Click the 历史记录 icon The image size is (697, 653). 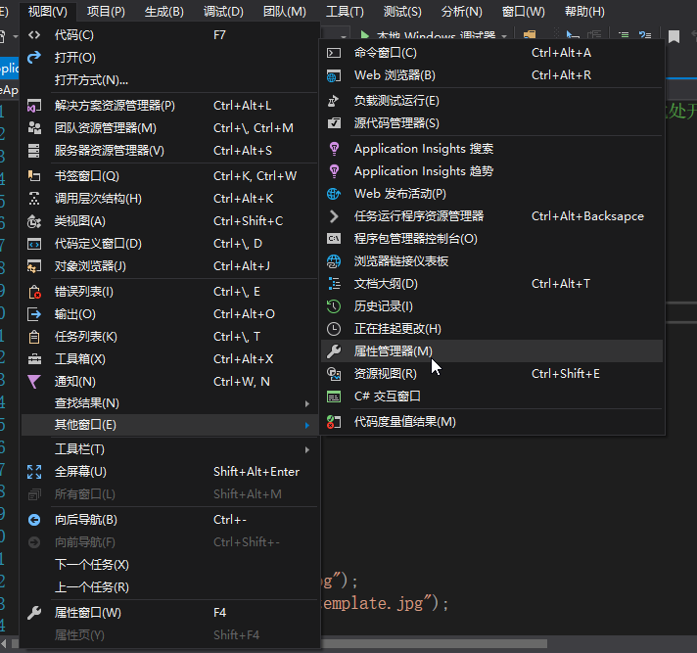(x=334, y=306)
